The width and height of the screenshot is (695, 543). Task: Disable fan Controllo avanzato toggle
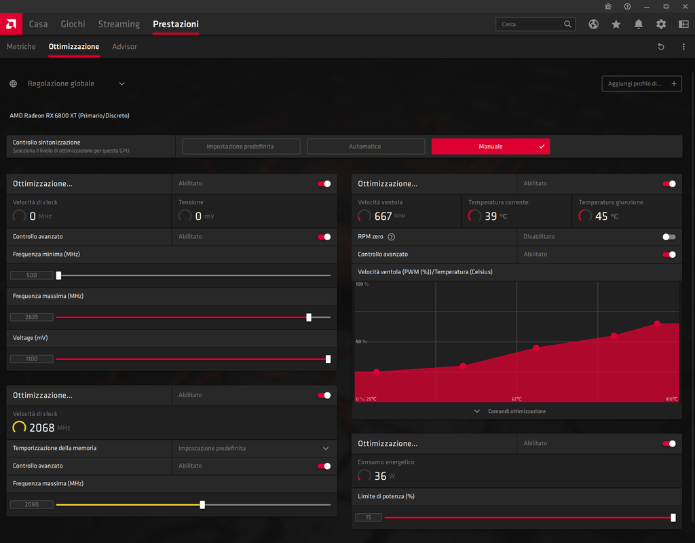(x=669, y=255)
